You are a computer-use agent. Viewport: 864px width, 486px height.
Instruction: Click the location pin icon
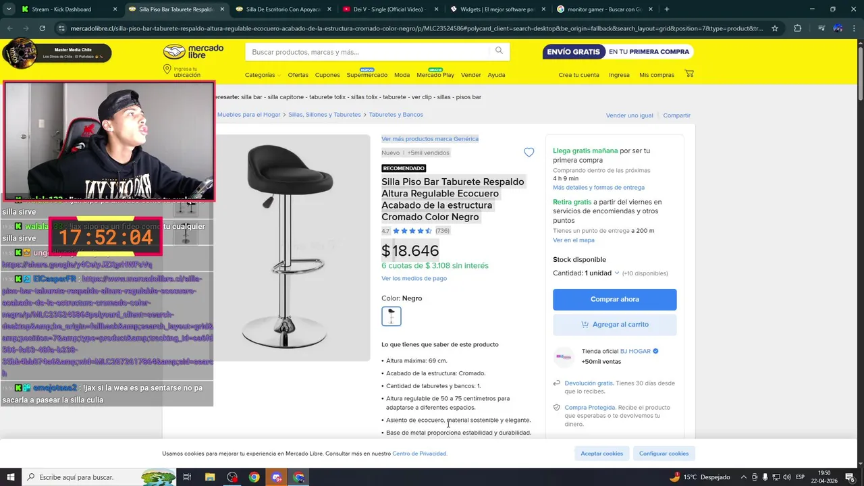coord(167,70)
